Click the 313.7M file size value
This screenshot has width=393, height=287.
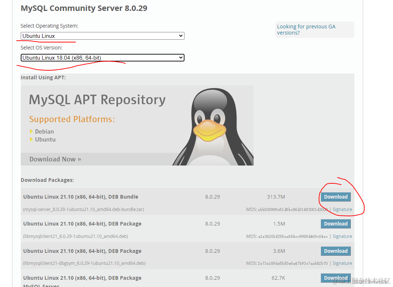coord(276,197)
